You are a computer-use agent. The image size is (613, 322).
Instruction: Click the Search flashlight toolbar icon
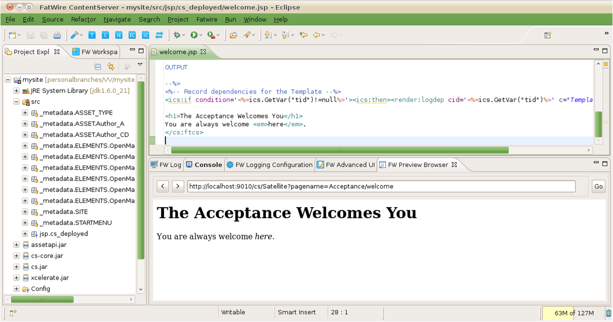pyautogui.click(x=247, y=35)
